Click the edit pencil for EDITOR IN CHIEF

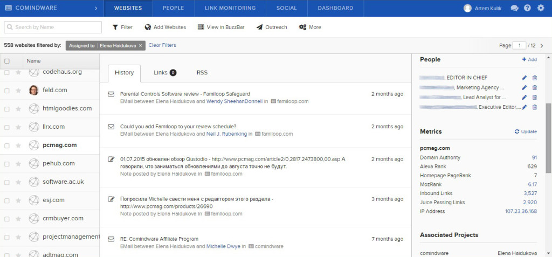point(524,78)
